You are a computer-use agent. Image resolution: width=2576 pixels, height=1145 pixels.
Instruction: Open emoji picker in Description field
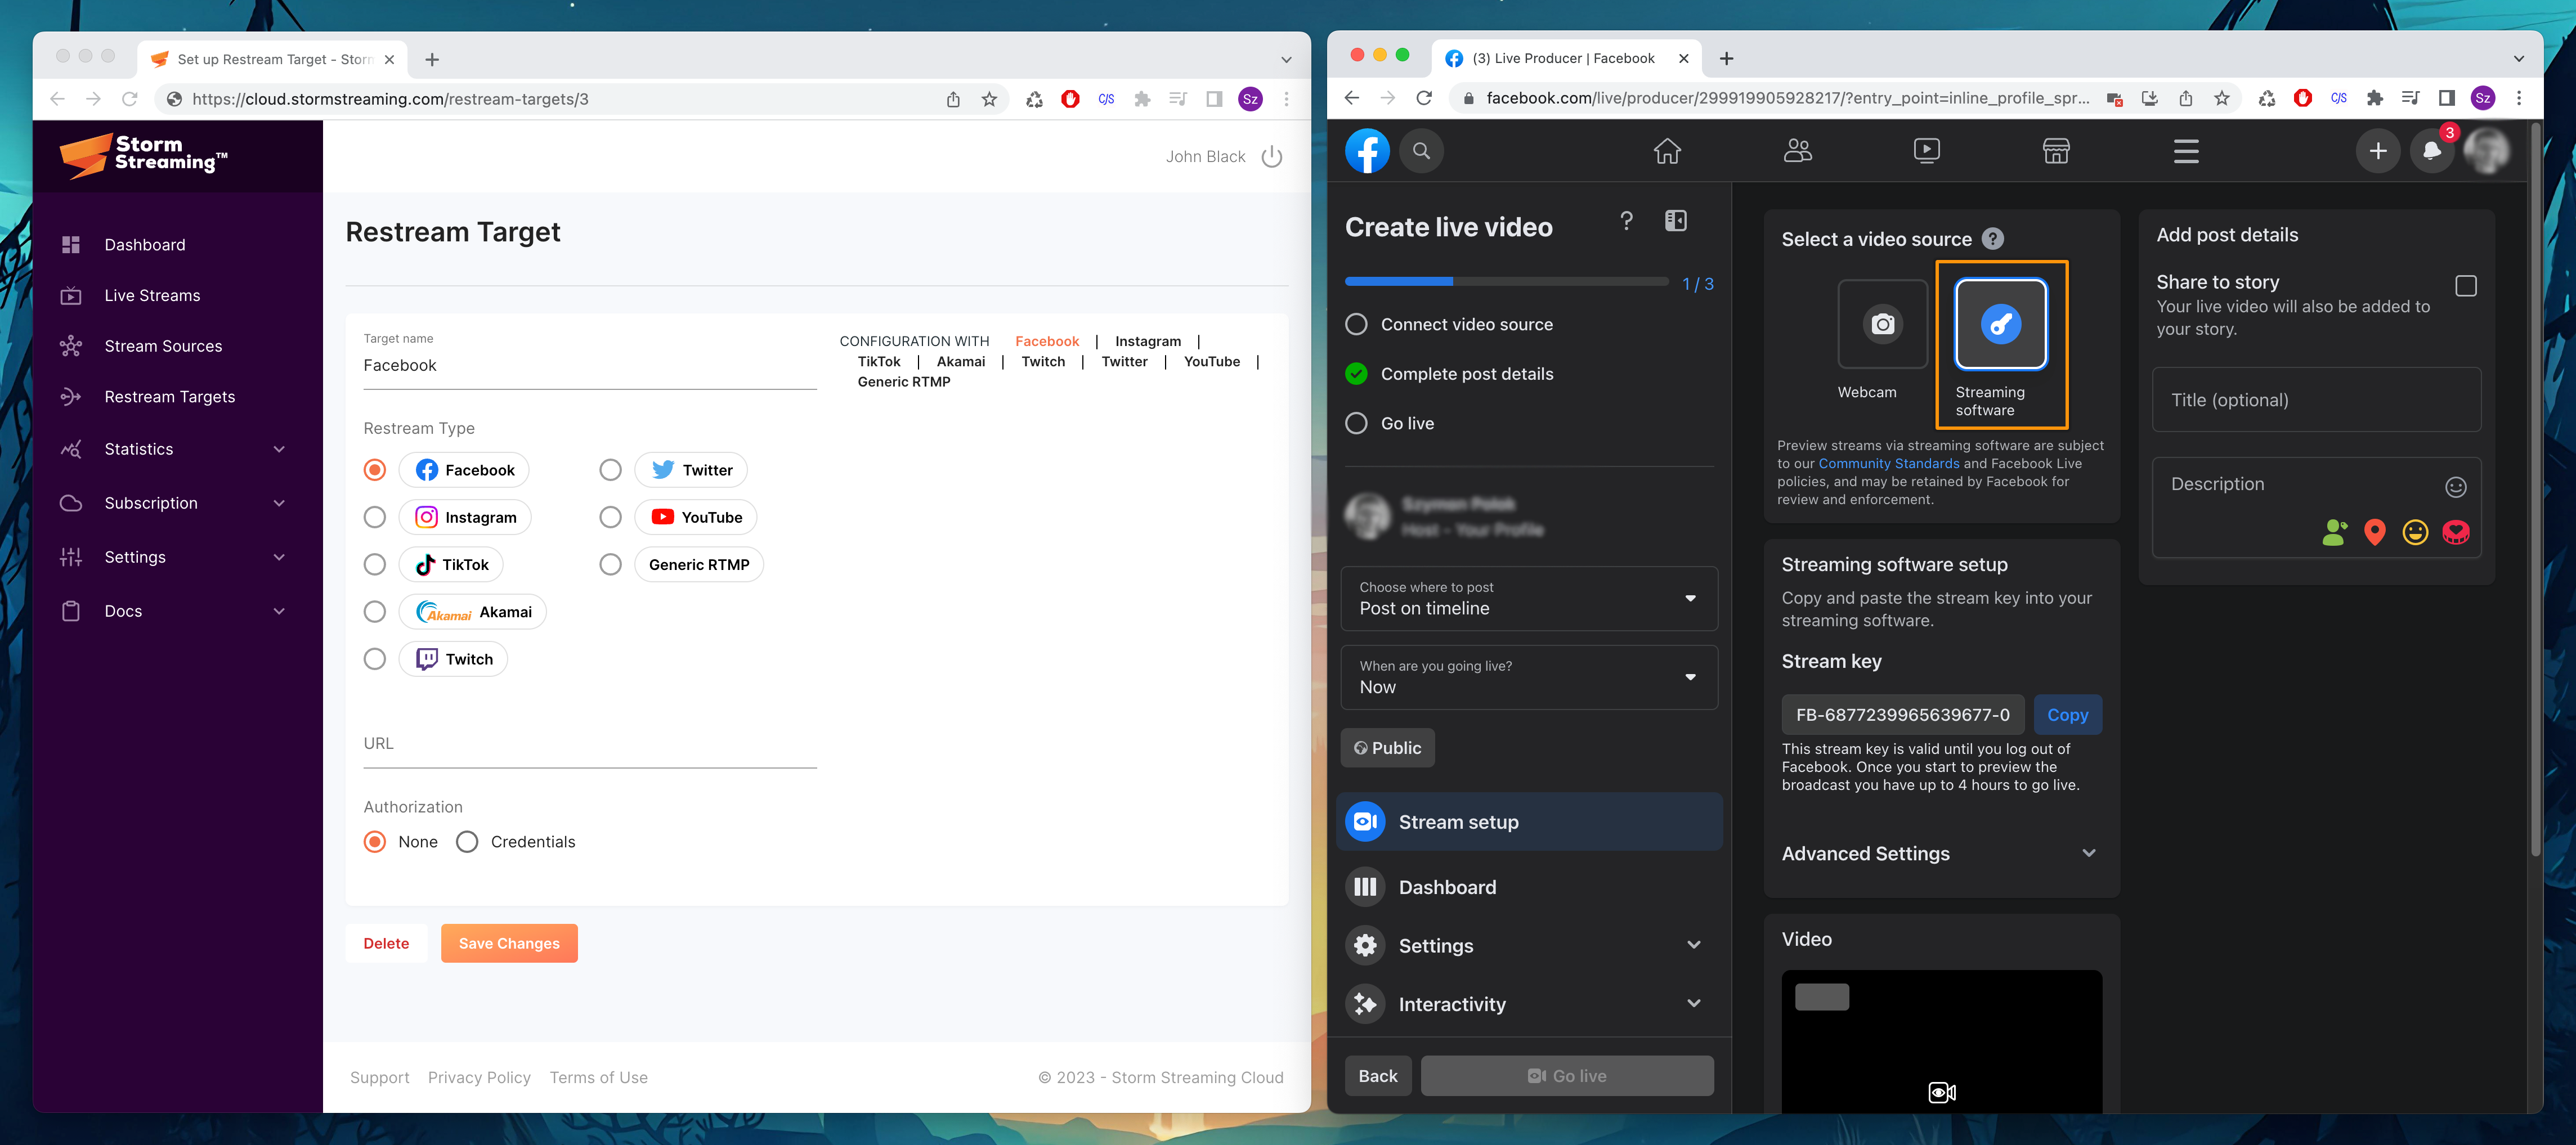pos(2456,487)
